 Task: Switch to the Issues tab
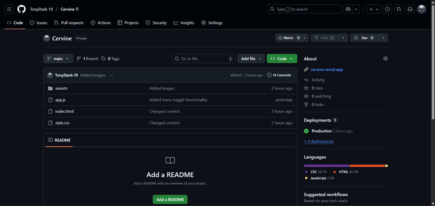coord(38,23)
